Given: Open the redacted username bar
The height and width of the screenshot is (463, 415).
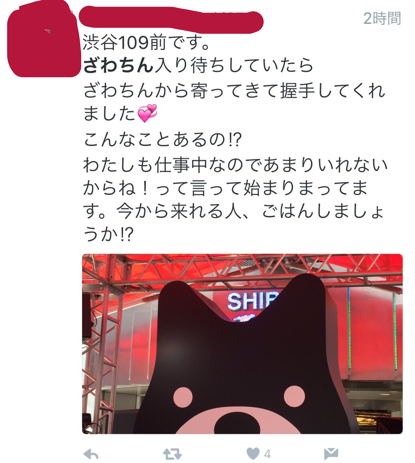Looking at the screenshot, I should (x=171, y=20).
